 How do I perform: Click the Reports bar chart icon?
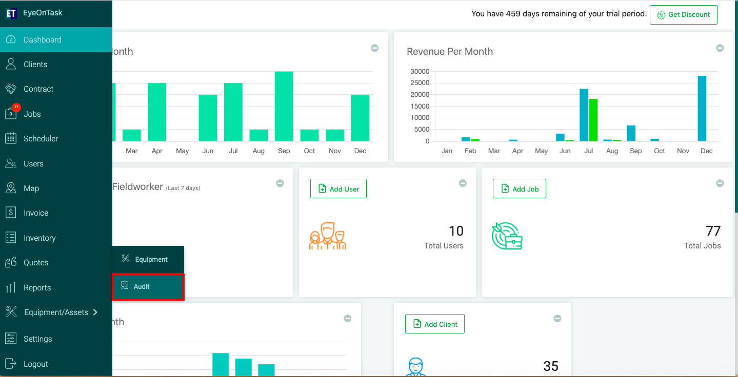(x=11, y=287)
